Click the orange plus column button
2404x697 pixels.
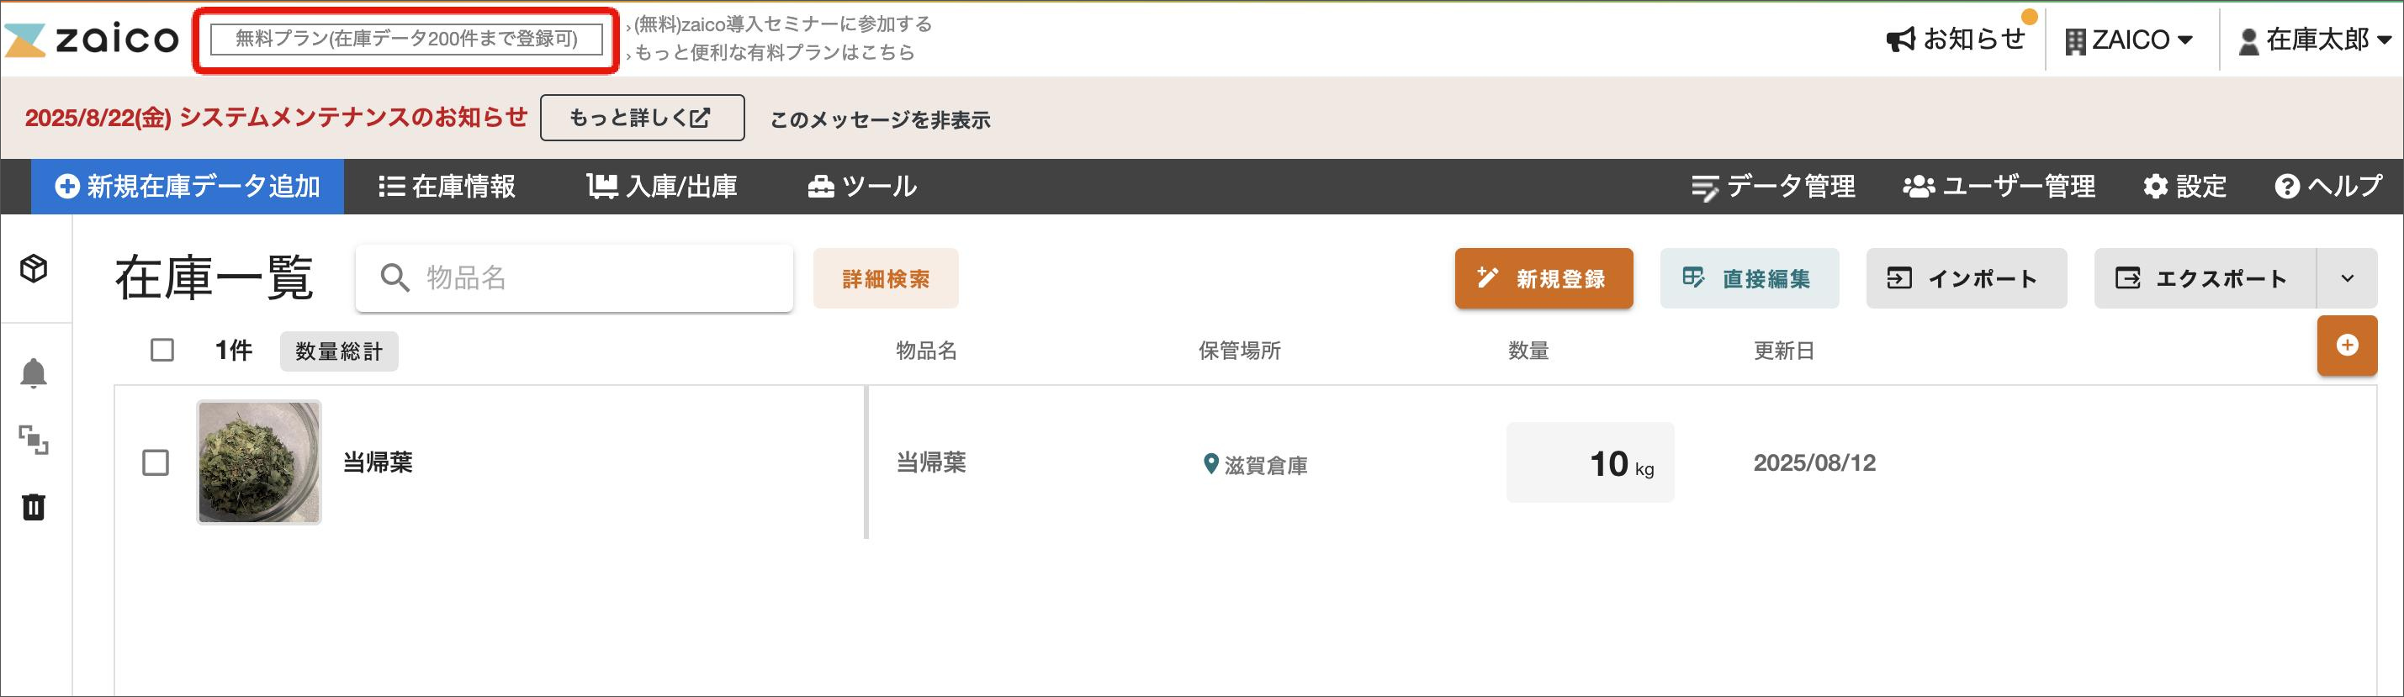click(2346, 346)
